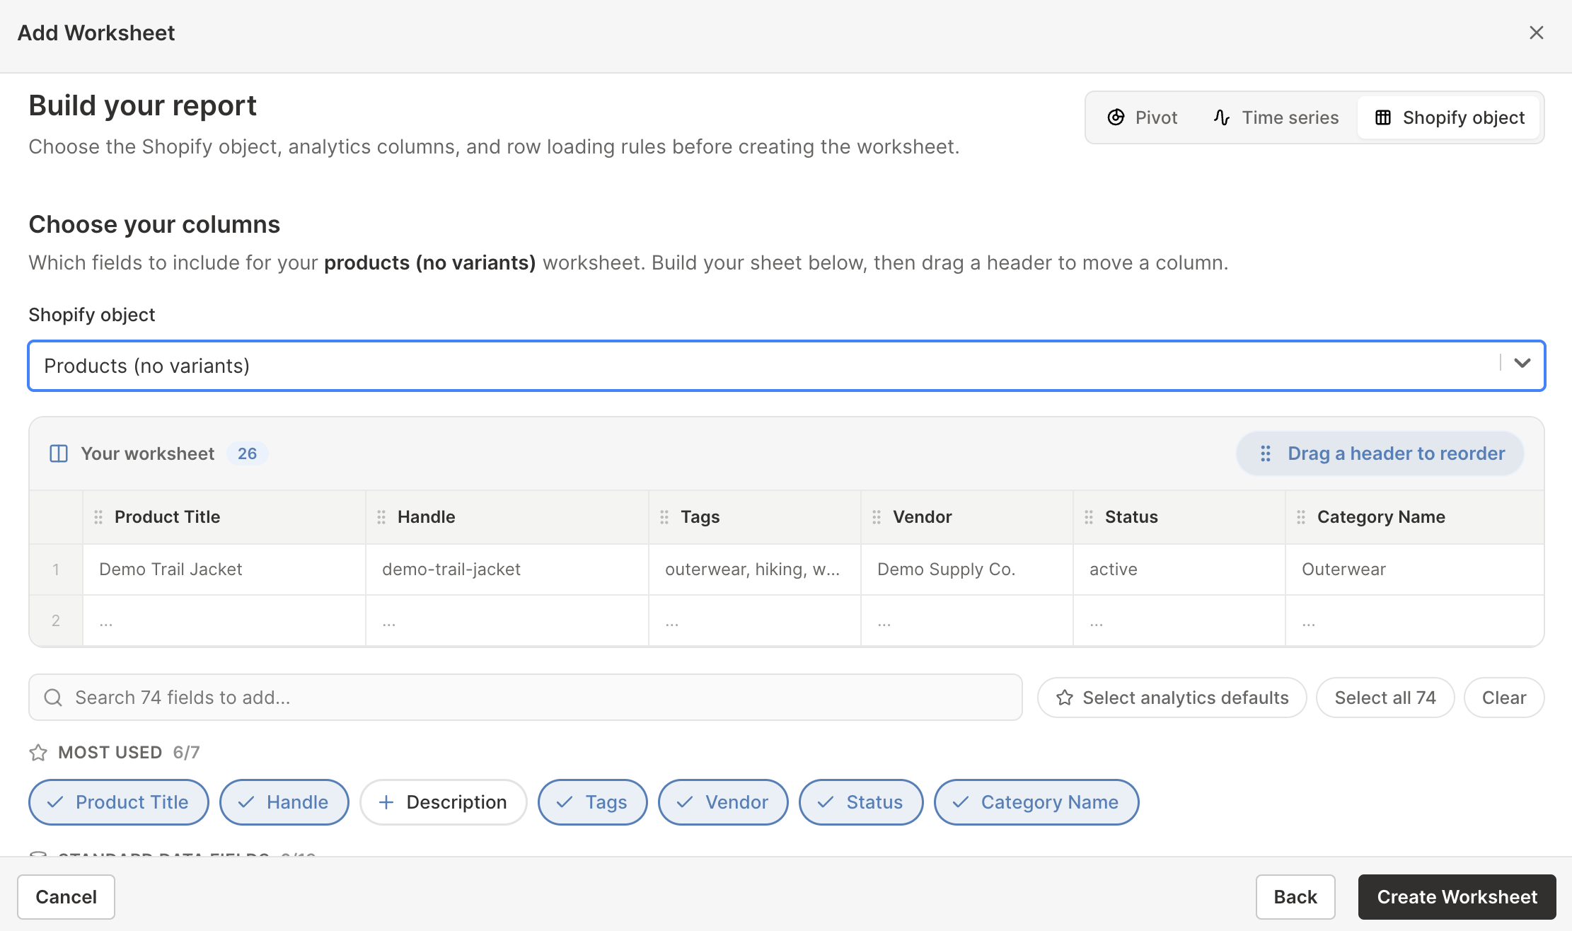Select the Category Name column header
The width and height of the screenshot is (1572, 931).
[1415, 517]
